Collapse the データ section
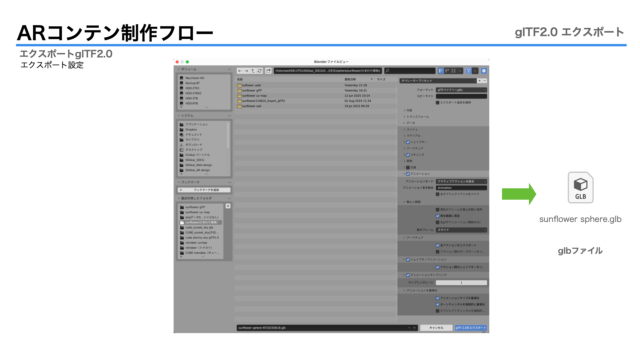 pos(409,123)
